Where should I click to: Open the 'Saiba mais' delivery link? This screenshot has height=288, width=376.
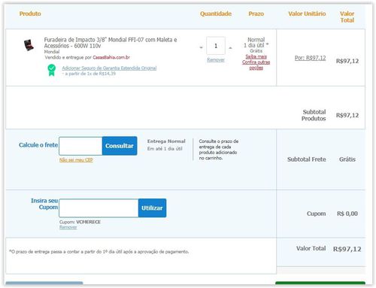256,56
